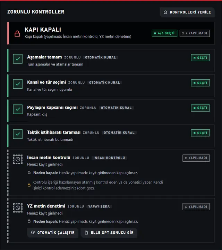Click the small lock icon beside Neden kapalı under YZ metin denetimi

click(29, 221)
